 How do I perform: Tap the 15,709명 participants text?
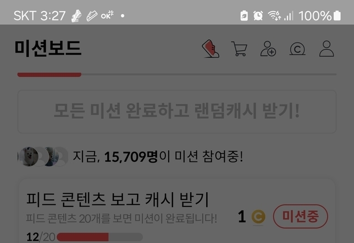131,157
